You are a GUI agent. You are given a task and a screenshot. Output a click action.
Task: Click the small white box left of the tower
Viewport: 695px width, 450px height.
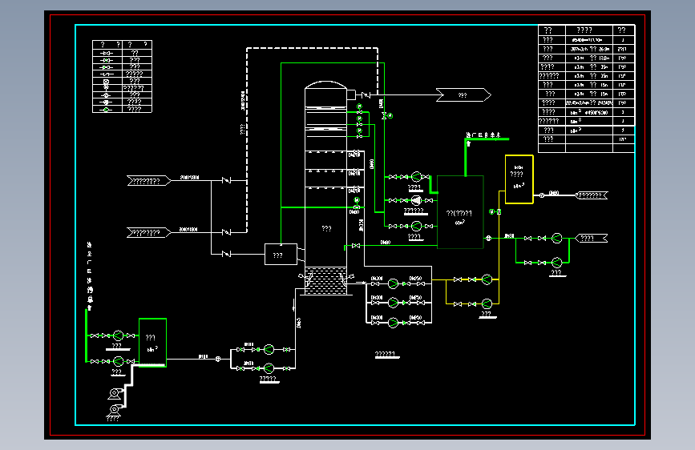[281, 255]
